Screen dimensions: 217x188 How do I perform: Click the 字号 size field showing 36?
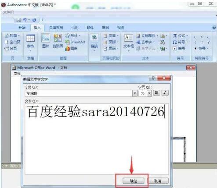[x=143, y=93]
